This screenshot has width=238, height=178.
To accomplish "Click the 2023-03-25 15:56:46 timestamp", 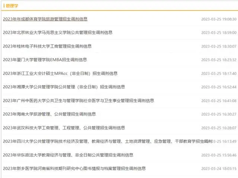I will point(219,155).
